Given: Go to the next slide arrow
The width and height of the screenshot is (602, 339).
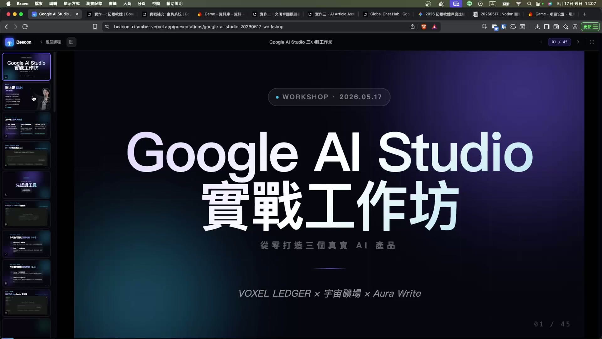Looking at the screenshot, I should pyautogui.click(x=578, y=42).
